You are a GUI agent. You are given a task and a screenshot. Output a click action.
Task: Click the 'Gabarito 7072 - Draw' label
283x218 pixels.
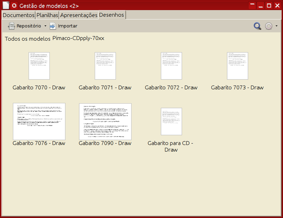(x=171, y=88)
